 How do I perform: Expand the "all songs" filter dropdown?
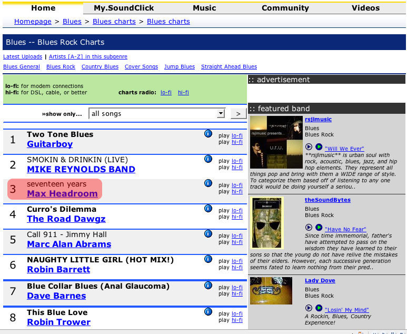pyautogui.click(x=221, y=114)
